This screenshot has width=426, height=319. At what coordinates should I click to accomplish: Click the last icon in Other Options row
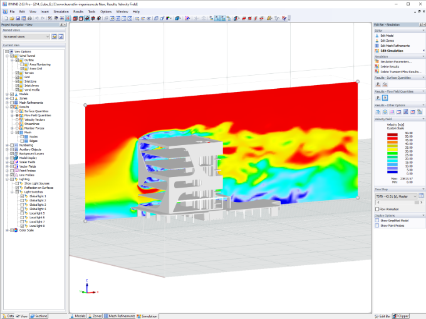click(420, 112)
